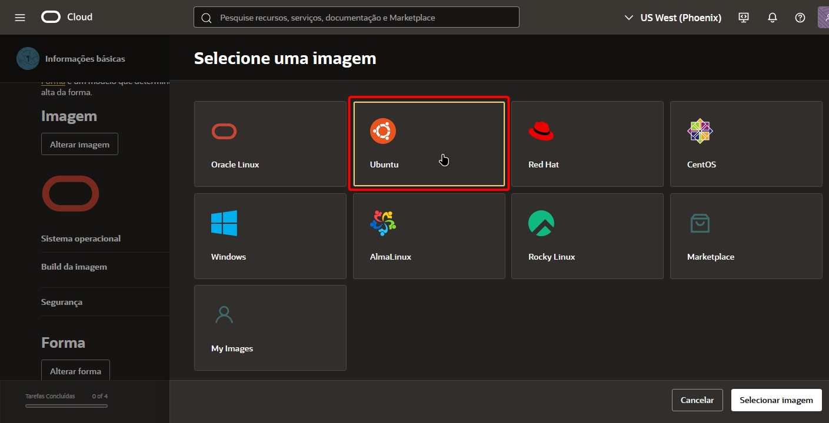Image resolution: width=829 pixels, height=423 pixels.
Task: Click the Selecione uma imagem heading
Action: tap(285, 58)
